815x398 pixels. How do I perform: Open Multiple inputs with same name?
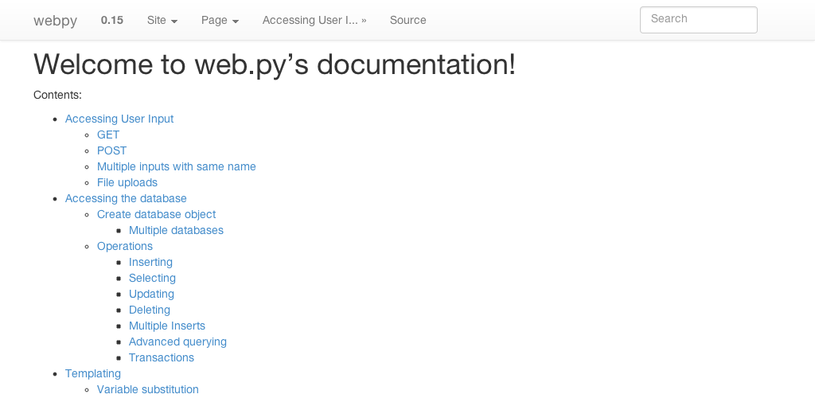point(177,166)
